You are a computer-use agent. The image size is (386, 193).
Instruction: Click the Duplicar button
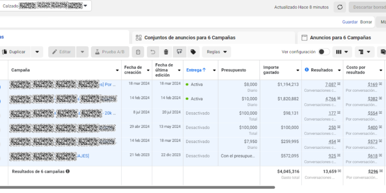(15, 52)
